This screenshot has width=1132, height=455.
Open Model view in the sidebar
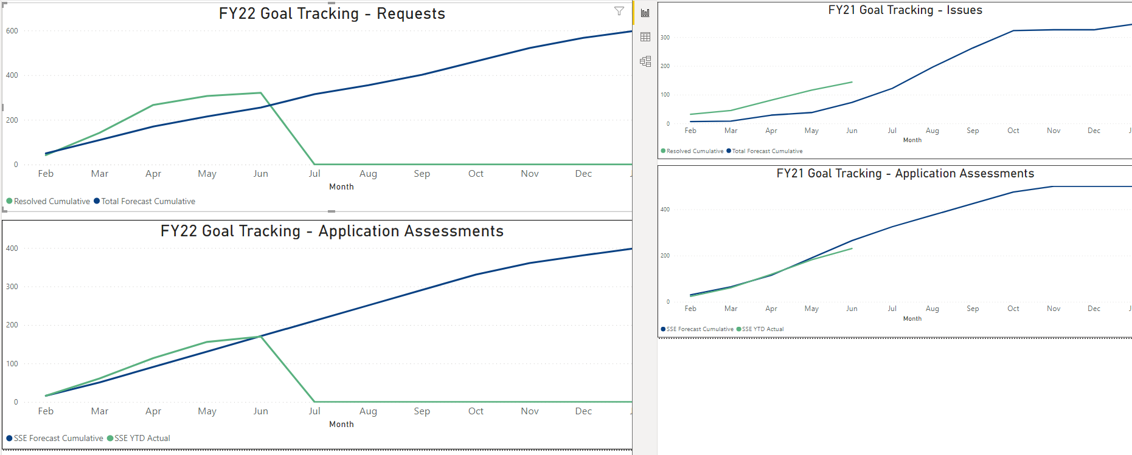point(645,61)
